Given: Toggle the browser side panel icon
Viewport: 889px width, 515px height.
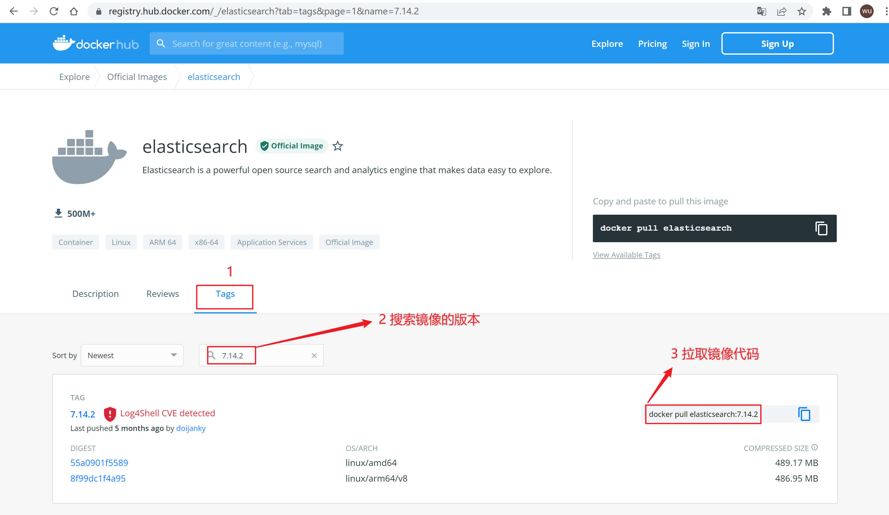Looking at the screenshot, I should click(846, 11).
